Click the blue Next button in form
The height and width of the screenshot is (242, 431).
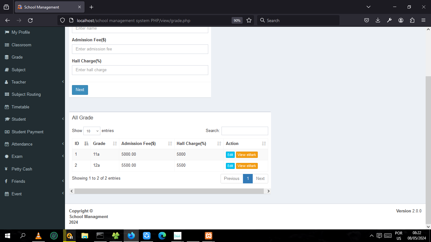coord(80,90)
